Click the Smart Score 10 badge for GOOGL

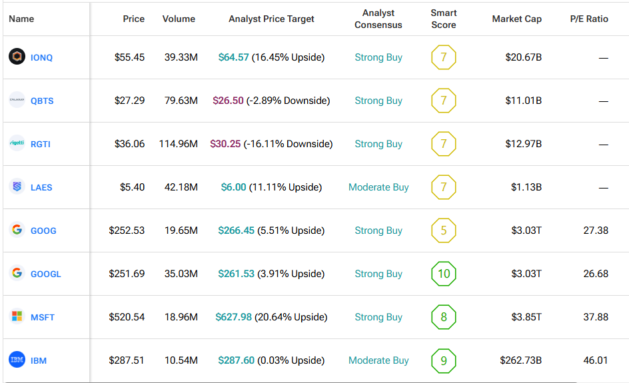click(x=444, y=274)
